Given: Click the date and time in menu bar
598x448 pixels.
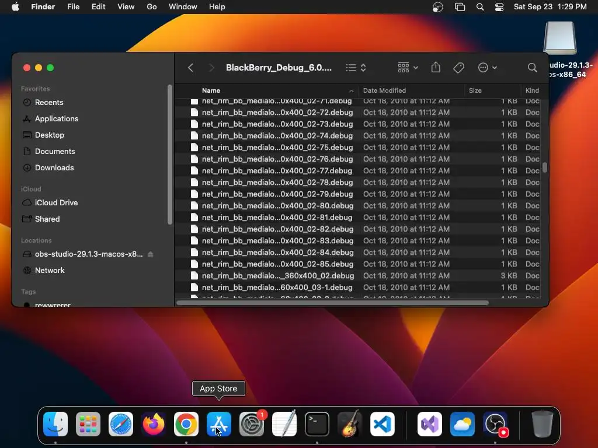Looking at the screenshot, I should [x=550, y=7].
